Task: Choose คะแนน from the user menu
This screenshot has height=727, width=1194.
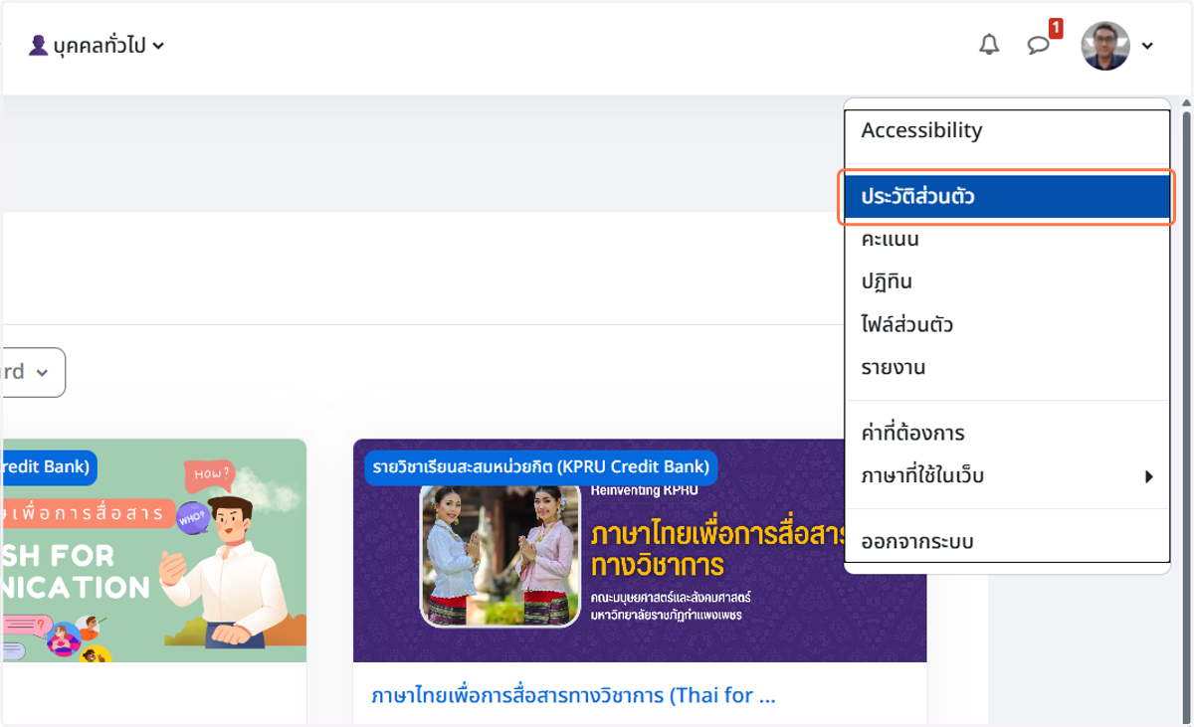Action: pos(1007,240)
